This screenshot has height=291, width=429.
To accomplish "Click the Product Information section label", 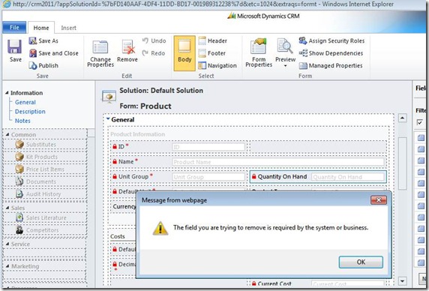I will [x=137, y=134].
